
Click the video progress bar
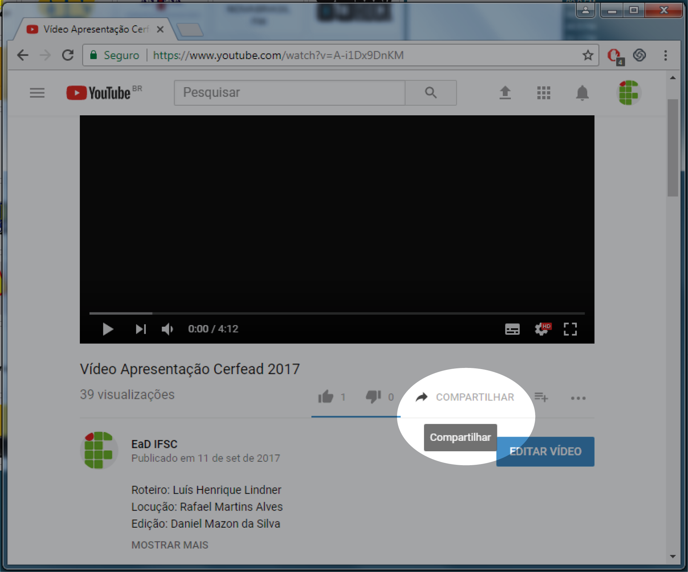(336, 313)
